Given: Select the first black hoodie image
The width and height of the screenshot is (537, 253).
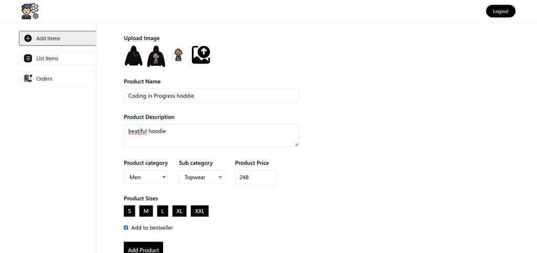Looking at the screenshot, I should tap(133, 56).
